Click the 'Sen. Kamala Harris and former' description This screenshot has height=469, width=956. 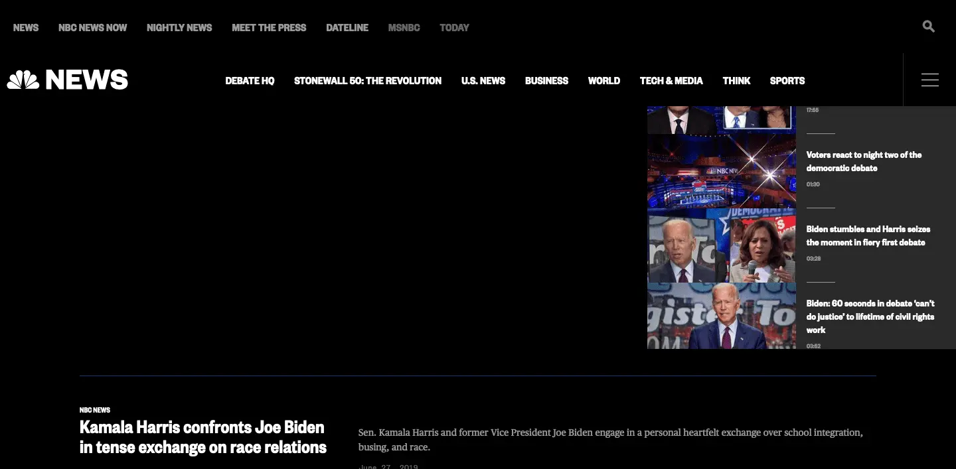(x=611, y=440)
